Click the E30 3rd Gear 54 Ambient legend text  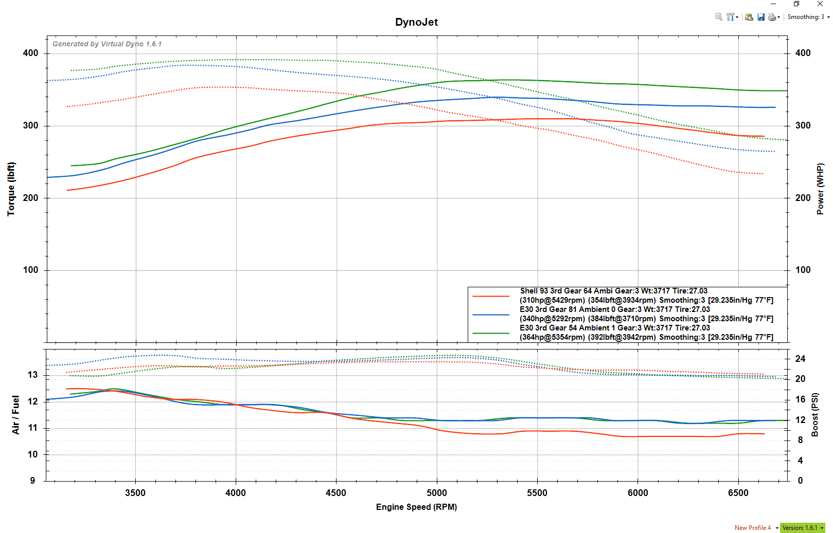614,328
